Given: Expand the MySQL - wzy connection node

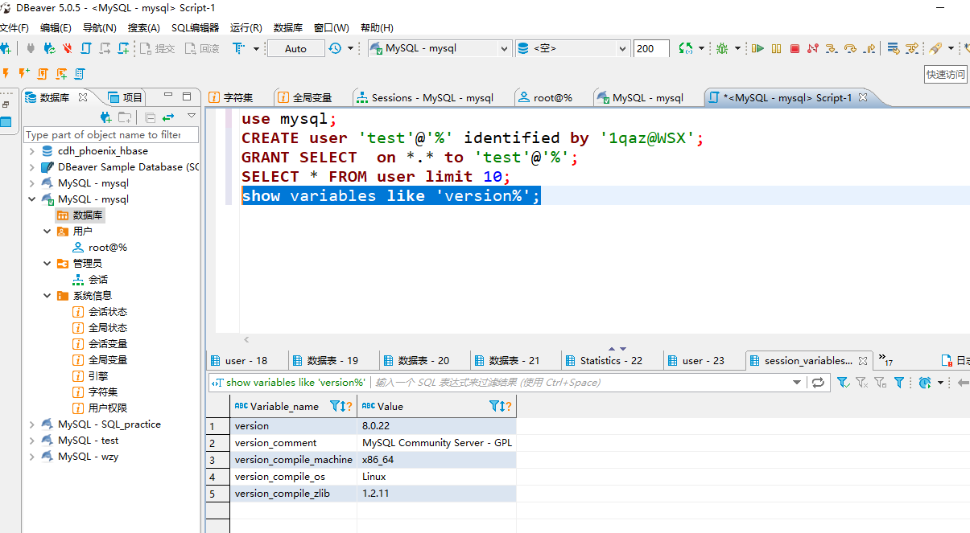Looking at the screenshot, I should click(x=31, y=457).
